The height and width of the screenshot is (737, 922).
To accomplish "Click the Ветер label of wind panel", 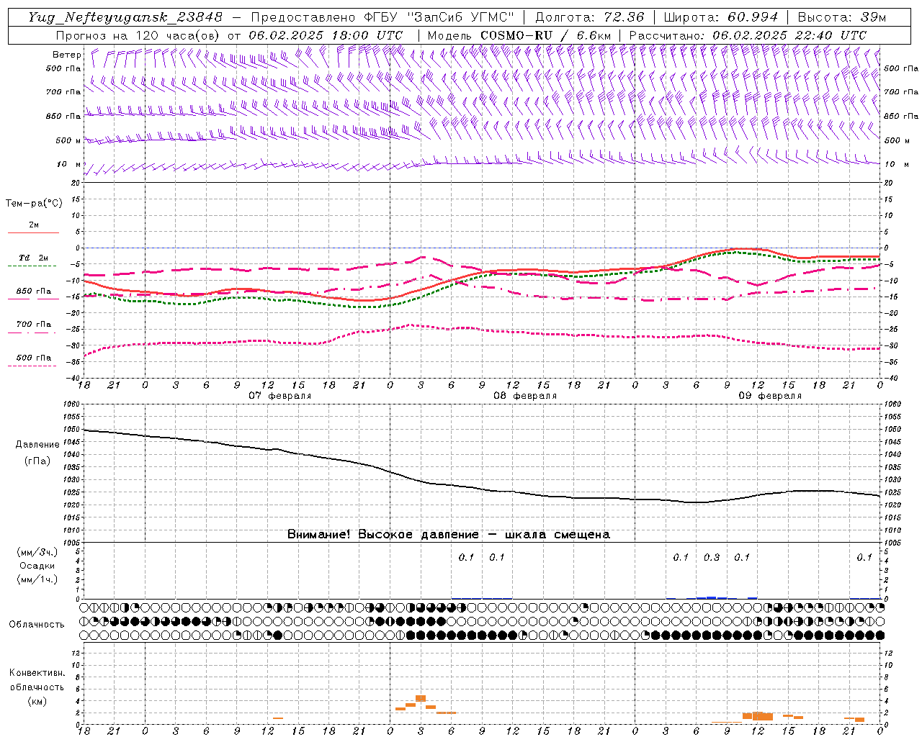I will 66,55.
